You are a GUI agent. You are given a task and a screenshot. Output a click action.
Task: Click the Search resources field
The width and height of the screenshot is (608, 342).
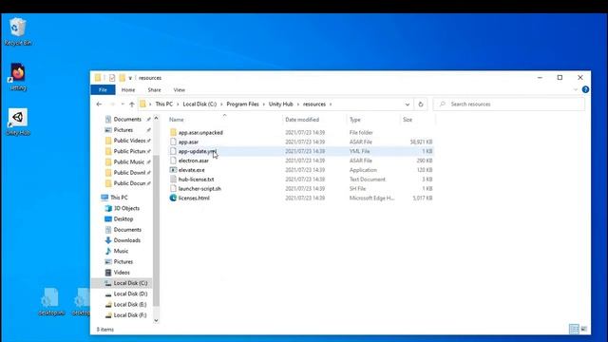pos(509,104)
